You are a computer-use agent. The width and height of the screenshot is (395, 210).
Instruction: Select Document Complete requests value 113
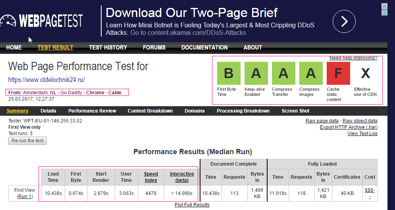(x=234, y=193)
